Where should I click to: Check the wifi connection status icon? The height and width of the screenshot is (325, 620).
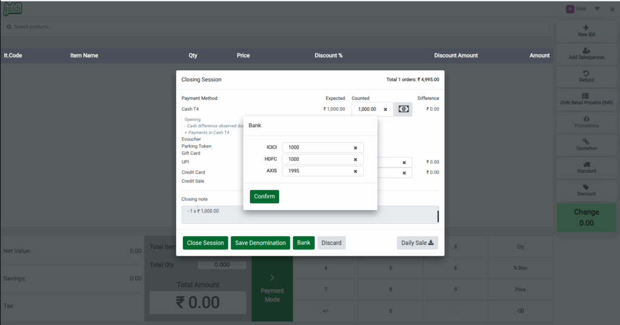pyautogui.click(x=597, y=8)
